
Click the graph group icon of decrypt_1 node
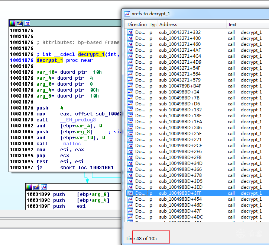[27, 23]
